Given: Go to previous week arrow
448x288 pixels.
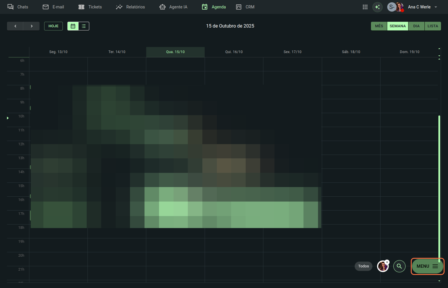Looking at the screenshot, I should click(x=15, y=26).
